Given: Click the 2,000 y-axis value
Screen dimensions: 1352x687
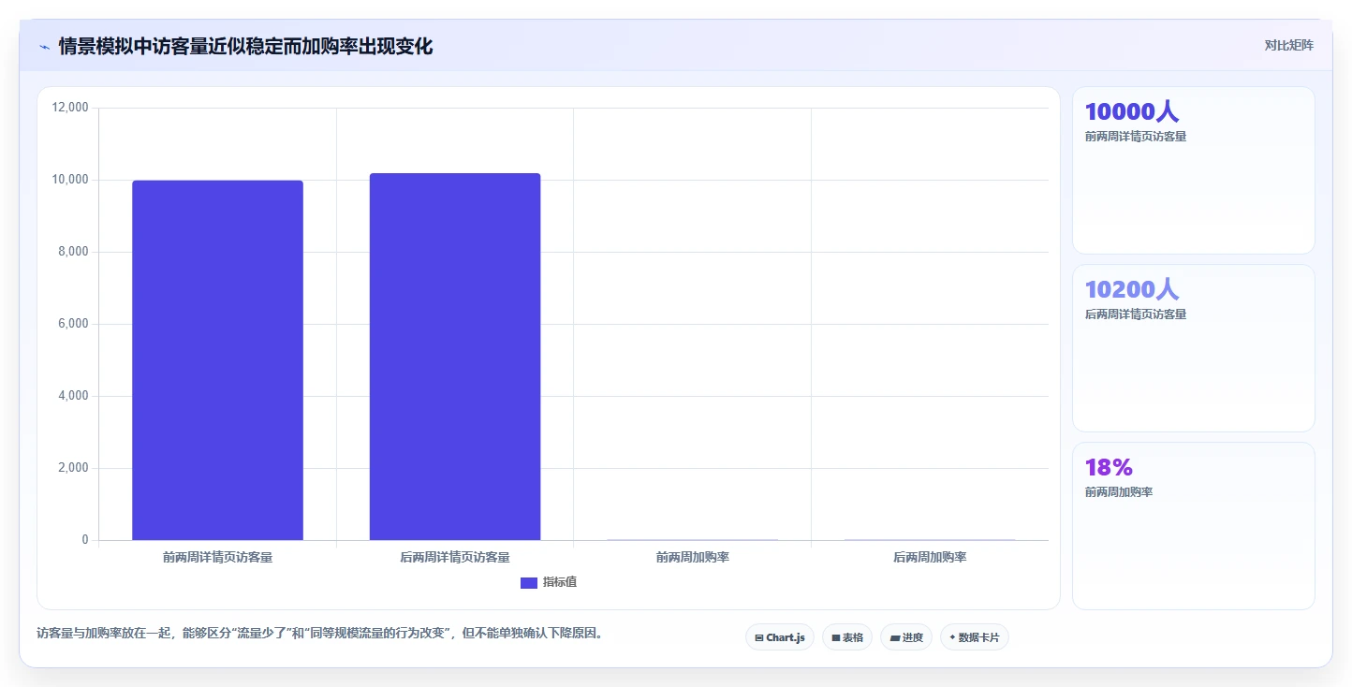Looking at the screenshot, I should pyautogui.click(x=73, y=468).
